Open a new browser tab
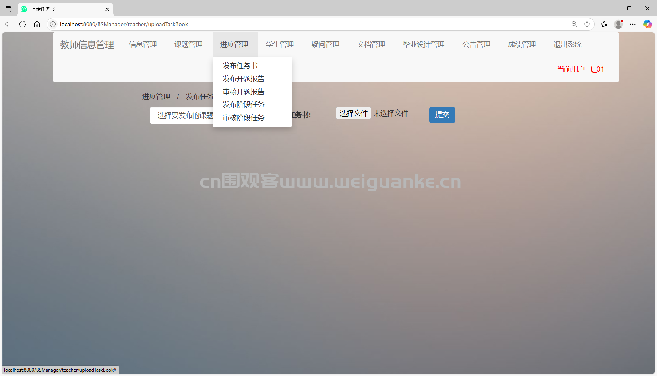Viewport: 657px width, 376px height. [120, 9]
